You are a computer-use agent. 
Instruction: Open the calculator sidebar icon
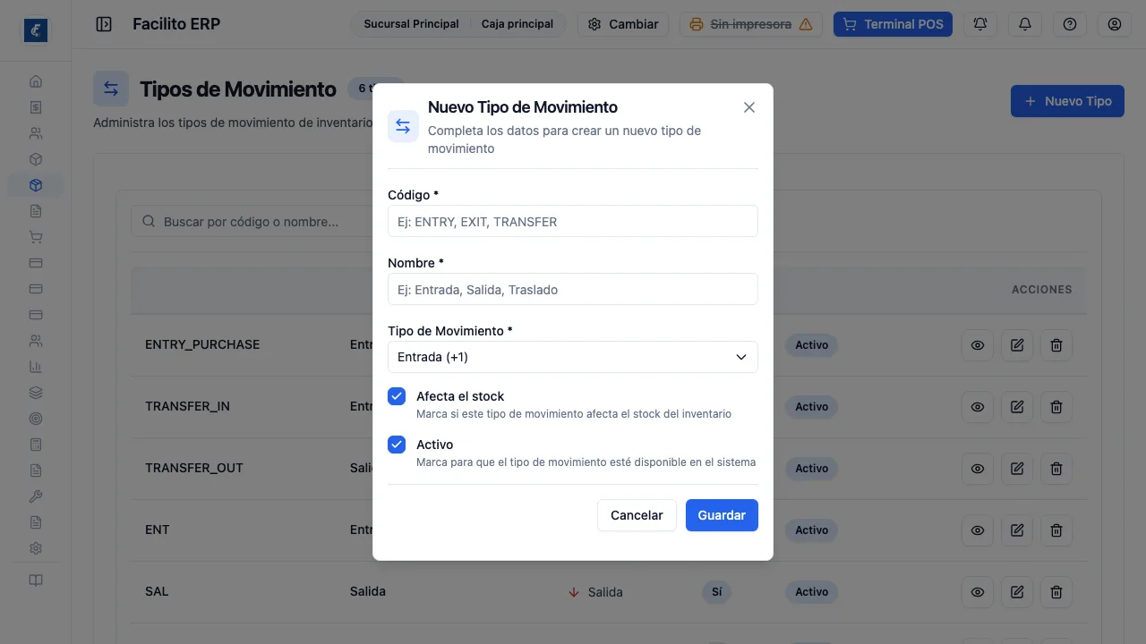click(36, 445)
